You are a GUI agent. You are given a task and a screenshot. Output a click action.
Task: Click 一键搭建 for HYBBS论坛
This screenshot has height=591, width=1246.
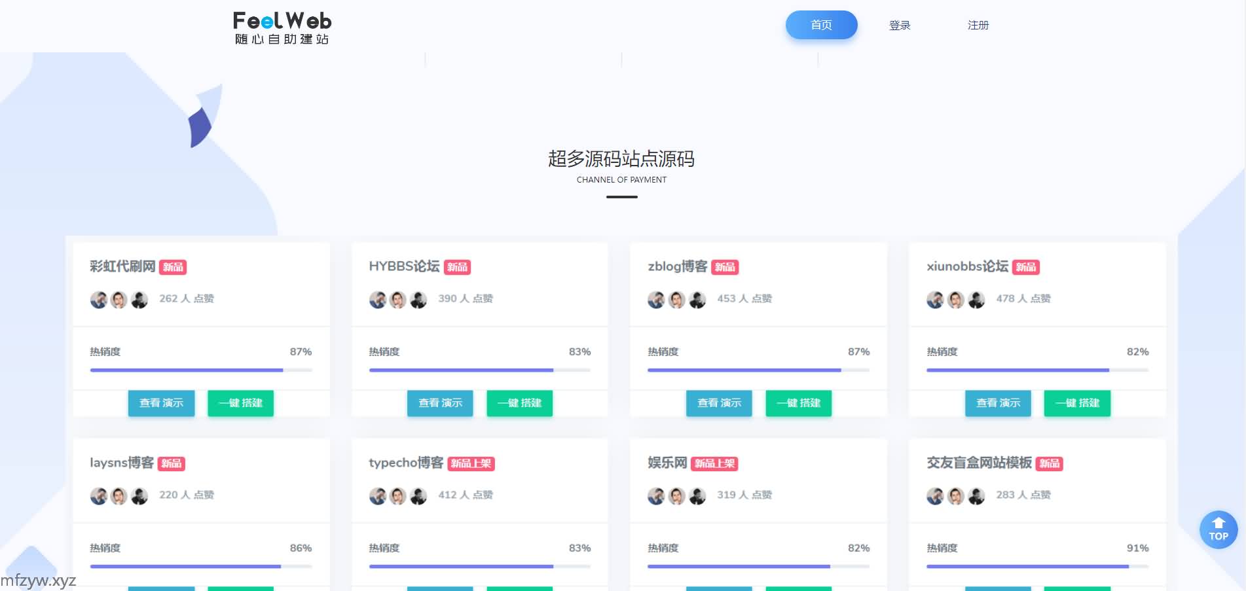(519, 403)
